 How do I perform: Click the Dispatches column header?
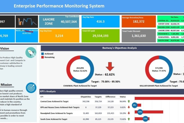(86, 97)
